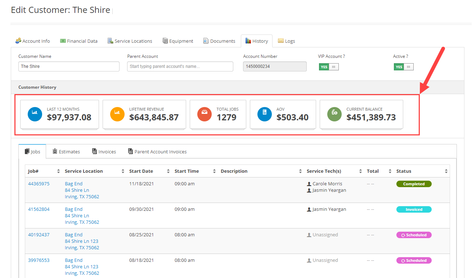Open Bag End location for job 44365975
Image resolution: width=472 pixels, height=278 pixels.
tap(74, 184)
